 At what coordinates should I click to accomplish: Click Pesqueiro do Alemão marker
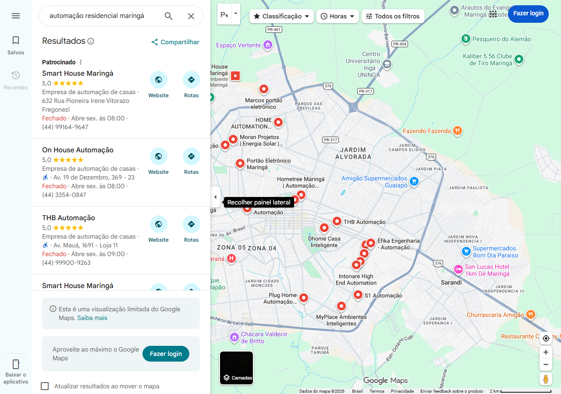click(466, 39)
